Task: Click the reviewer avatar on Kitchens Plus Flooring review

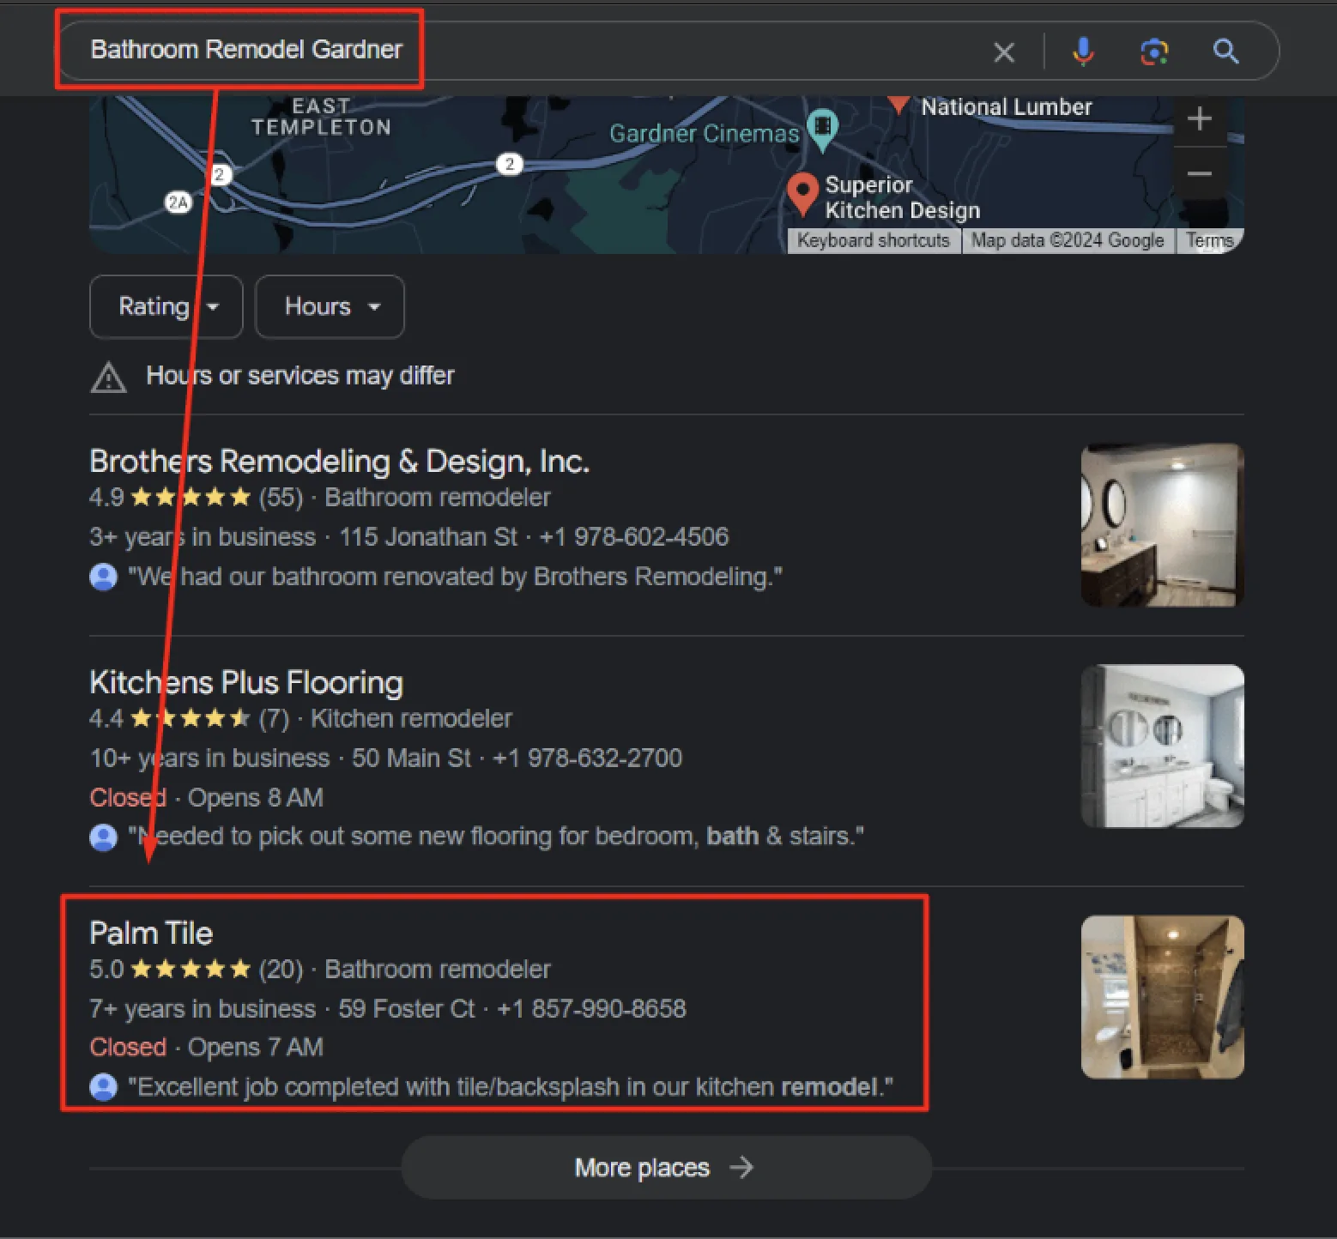Action: 103,837
